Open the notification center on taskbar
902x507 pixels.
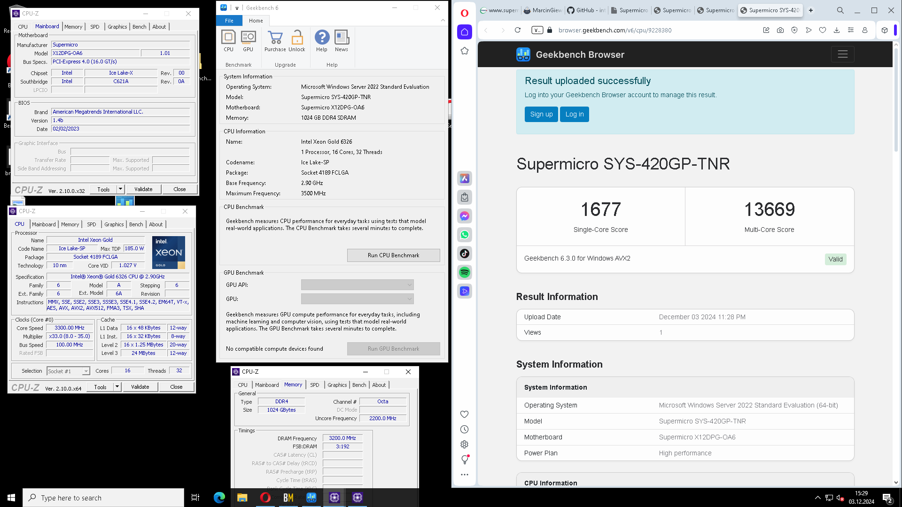(887, 498)
